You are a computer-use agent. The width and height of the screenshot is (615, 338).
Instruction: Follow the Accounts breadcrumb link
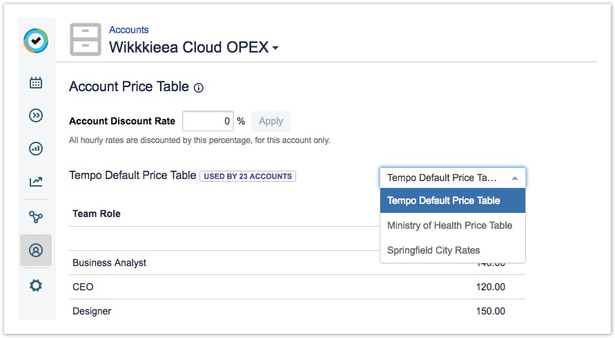pos(128,30)
